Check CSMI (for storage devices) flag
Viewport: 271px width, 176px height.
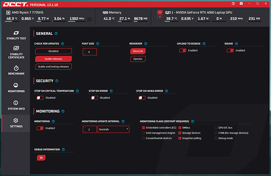coord(216,133)
